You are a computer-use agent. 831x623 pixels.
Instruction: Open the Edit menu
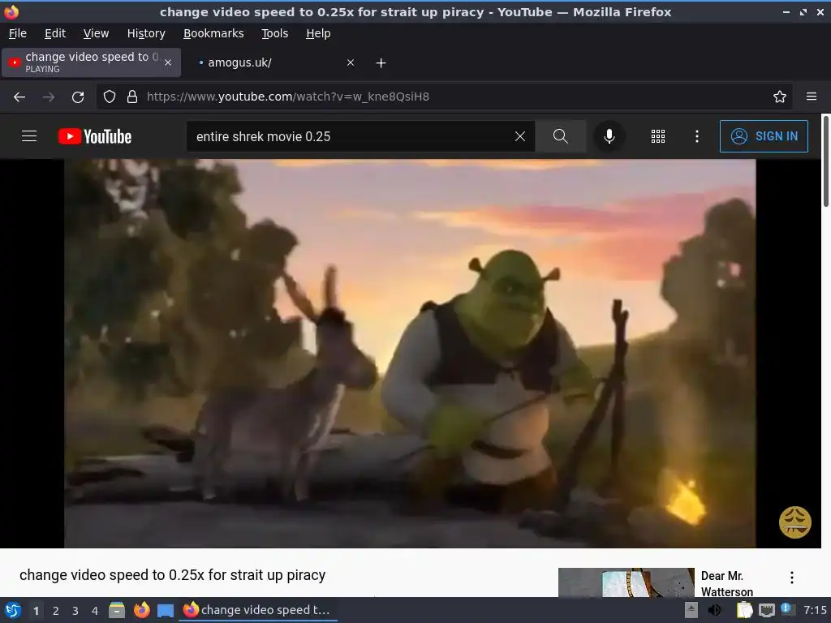(55, 33)
